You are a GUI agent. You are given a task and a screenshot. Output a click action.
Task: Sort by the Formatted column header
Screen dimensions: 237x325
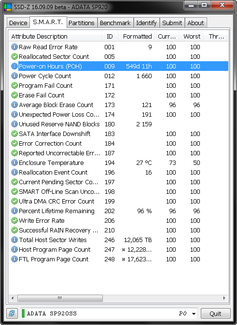[136, 36]
